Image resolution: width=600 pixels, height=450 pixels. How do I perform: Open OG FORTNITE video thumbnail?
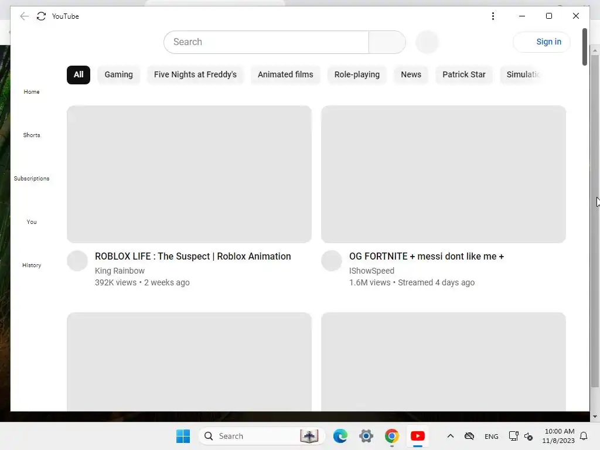tap(444, 174)
